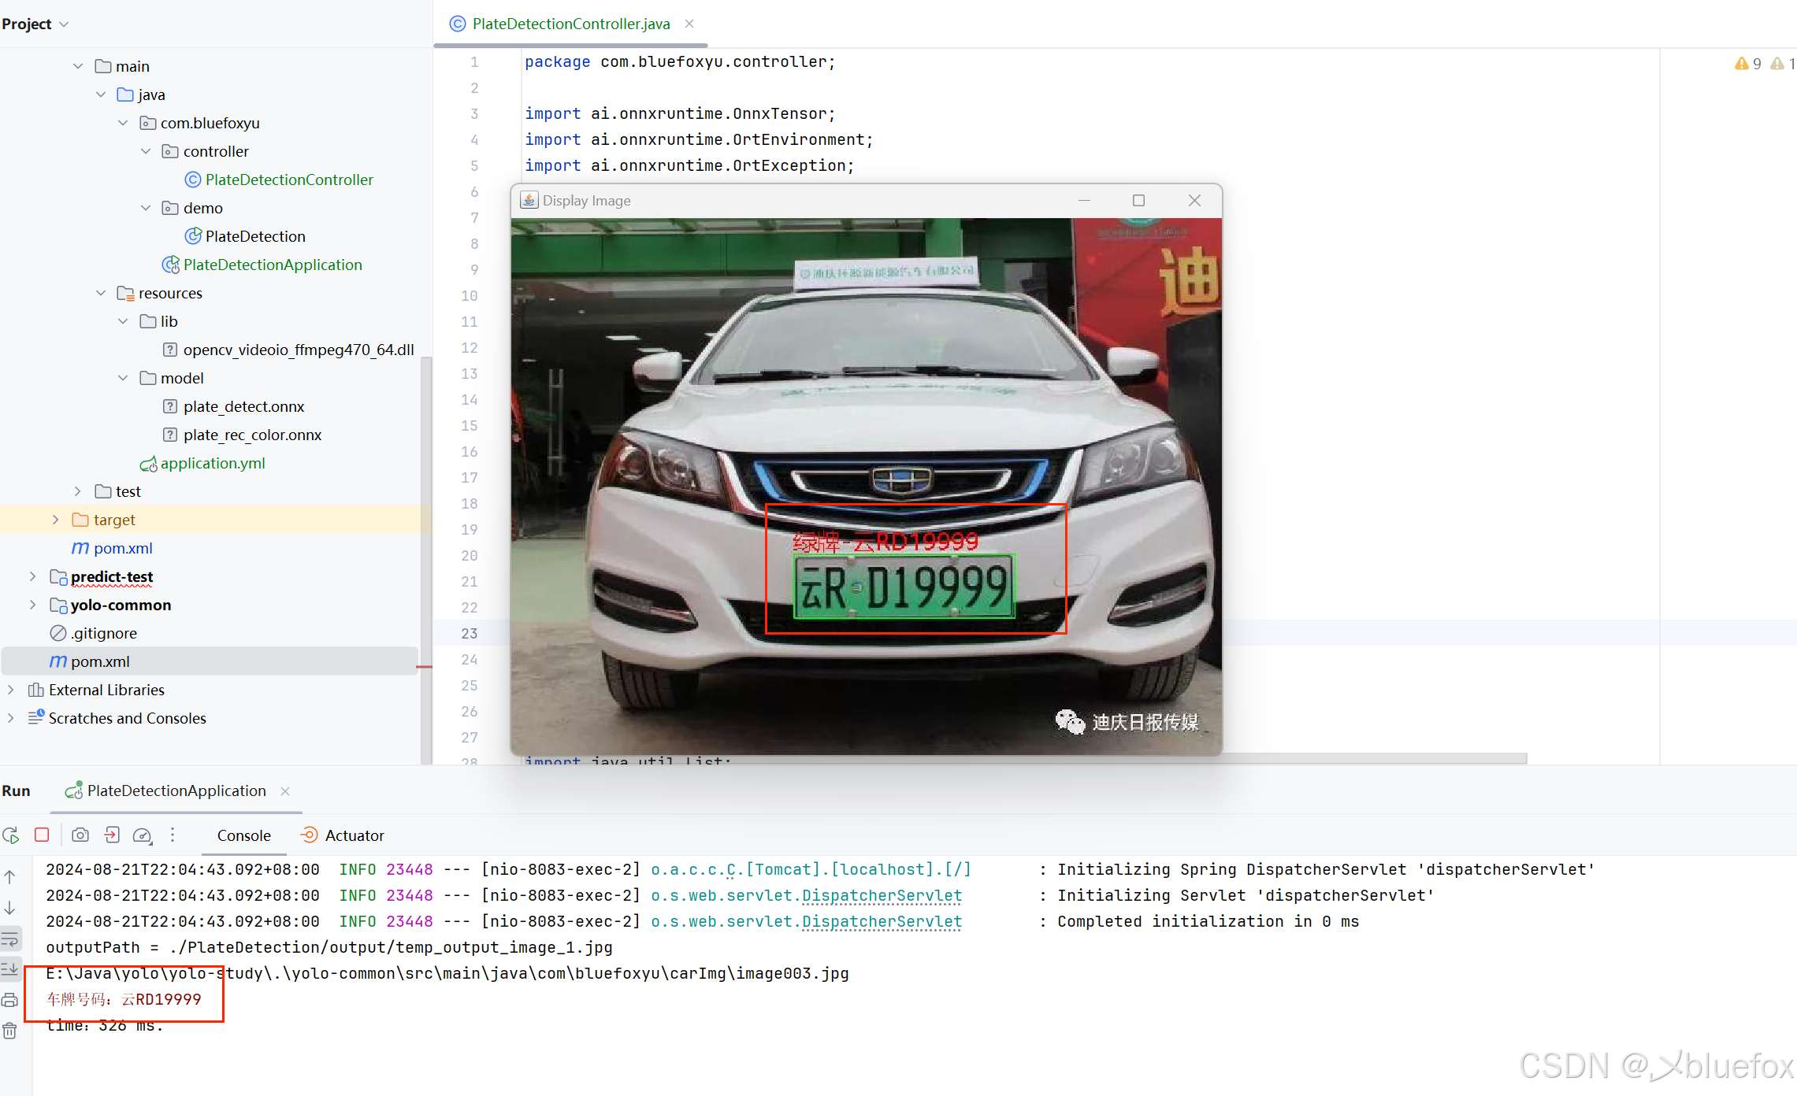Collapse the resources folder
Image resolution: width=1797 pixels, height=1096 pixels.
pyautogui.click(x=101, y=293)
